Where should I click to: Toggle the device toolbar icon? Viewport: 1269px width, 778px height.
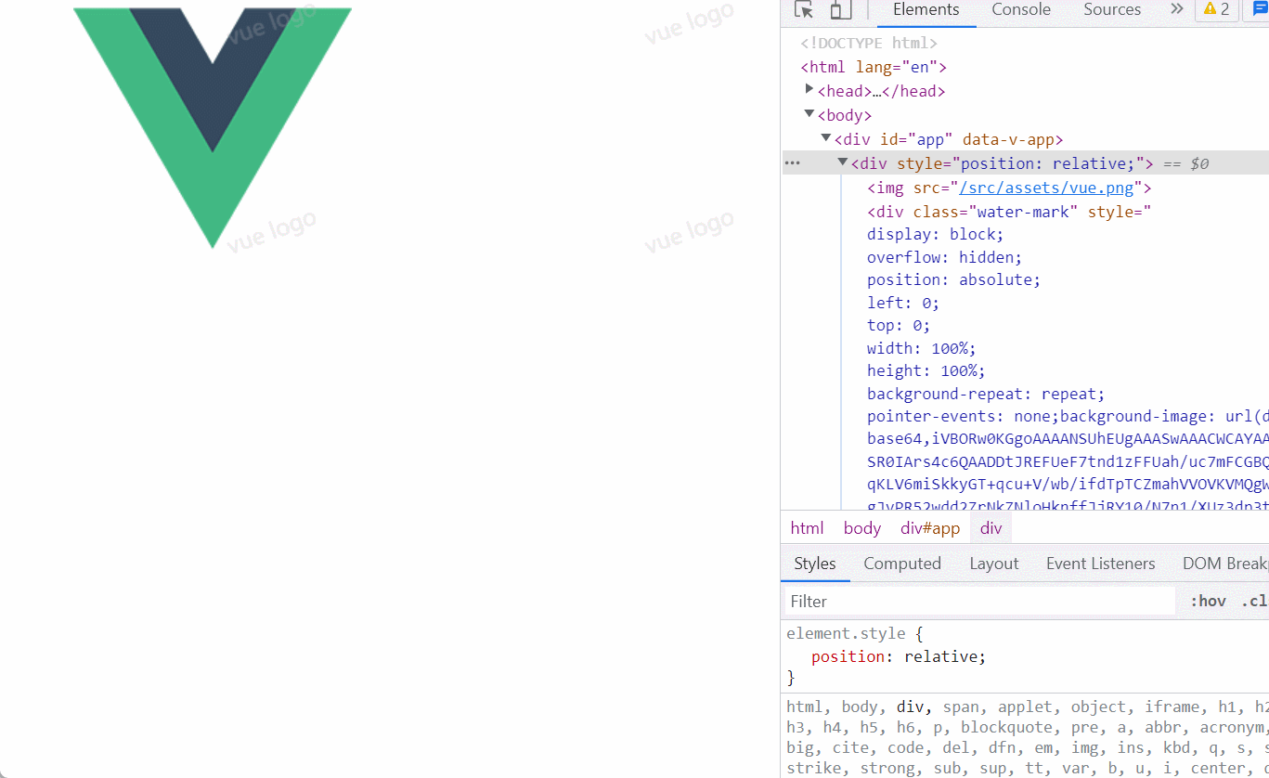840,10
